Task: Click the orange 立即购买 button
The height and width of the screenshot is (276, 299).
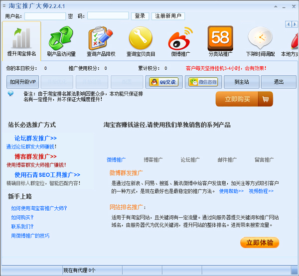Action: coord(244,99)
